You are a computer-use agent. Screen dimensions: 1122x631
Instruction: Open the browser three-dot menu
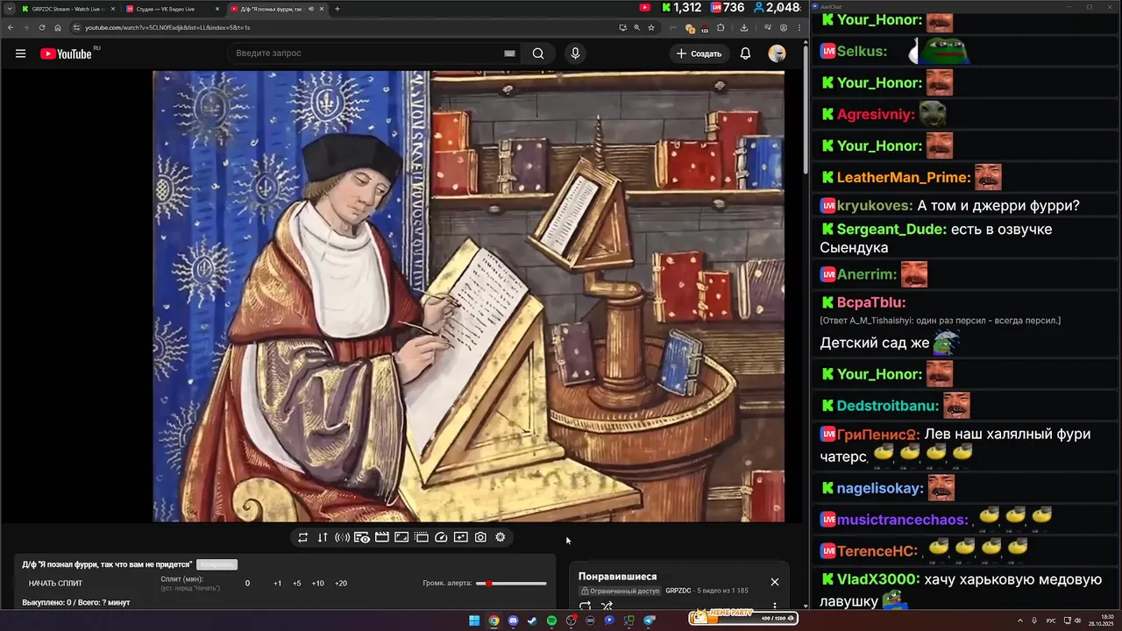(x=799, y=27)
